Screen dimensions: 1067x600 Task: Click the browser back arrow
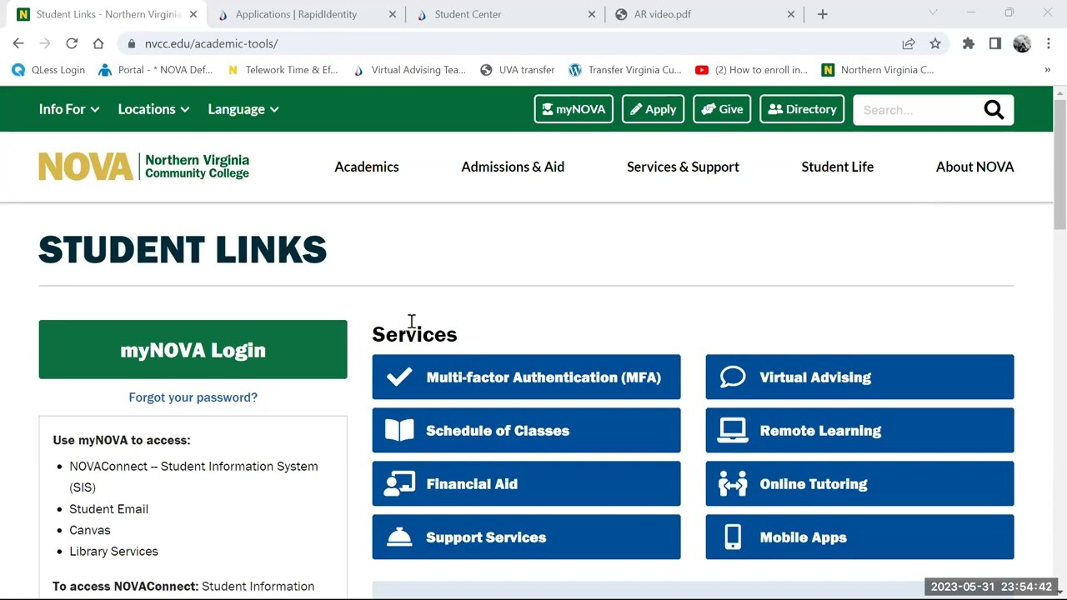18,43
